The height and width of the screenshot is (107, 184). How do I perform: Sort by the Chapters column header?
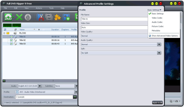click(65, 30)
